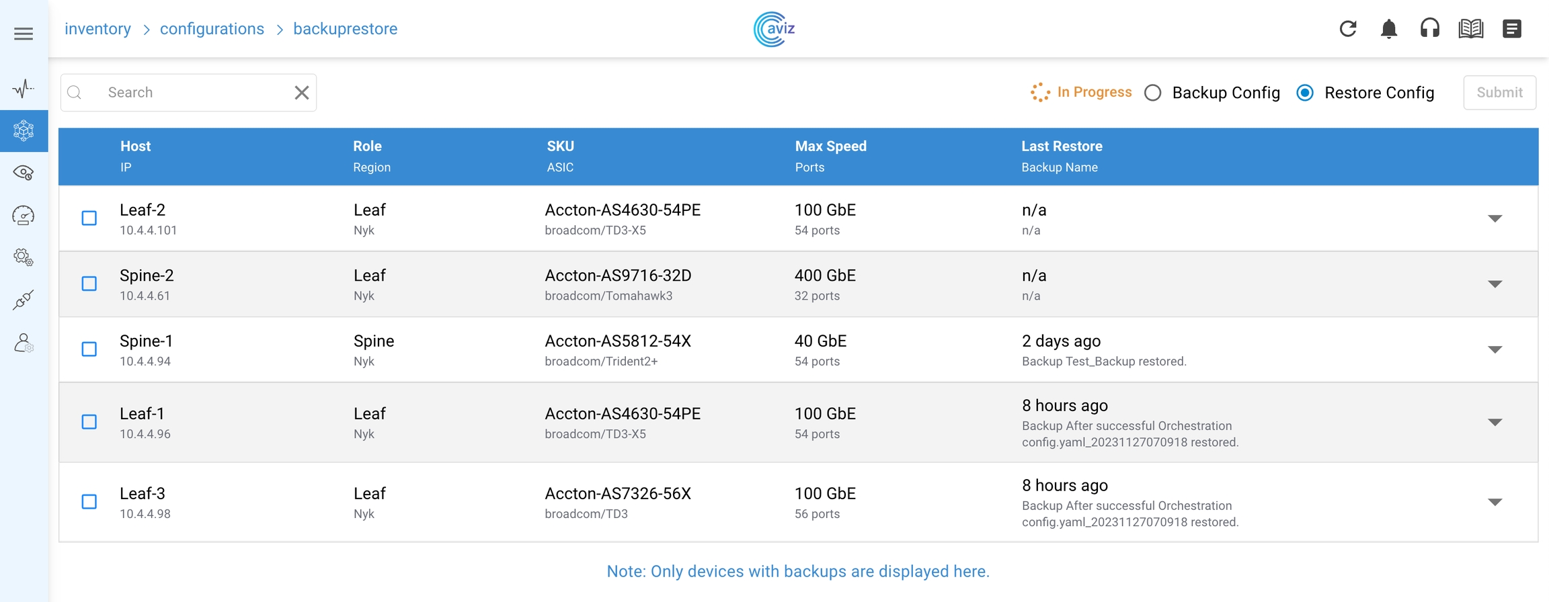Screen dimensions: 1549x602
Task: Check the Leaf-2 device checkbox
Action: click(89, 218)
